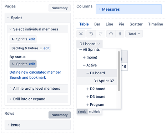Click edit link in By status All Sprints
This screenshot has width=166, height=134.
(x=32, y=64)
